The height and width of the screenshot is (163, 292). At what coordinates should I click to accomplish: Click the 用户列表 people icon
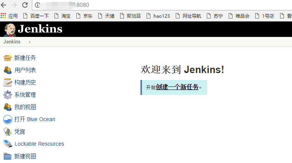click(8, 70)
